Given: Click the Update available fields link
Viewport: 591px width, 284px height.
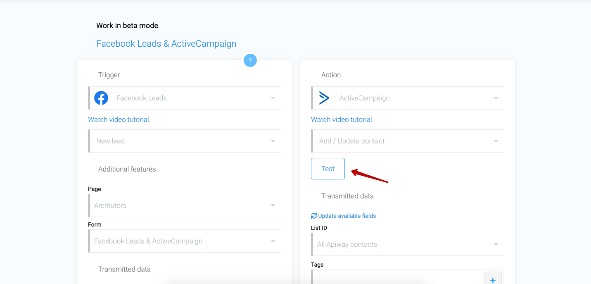Looking at the screenshot, I should (347, 216).
